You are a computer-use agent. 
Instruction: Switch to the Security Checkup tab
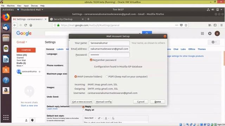tap(67, 19)
